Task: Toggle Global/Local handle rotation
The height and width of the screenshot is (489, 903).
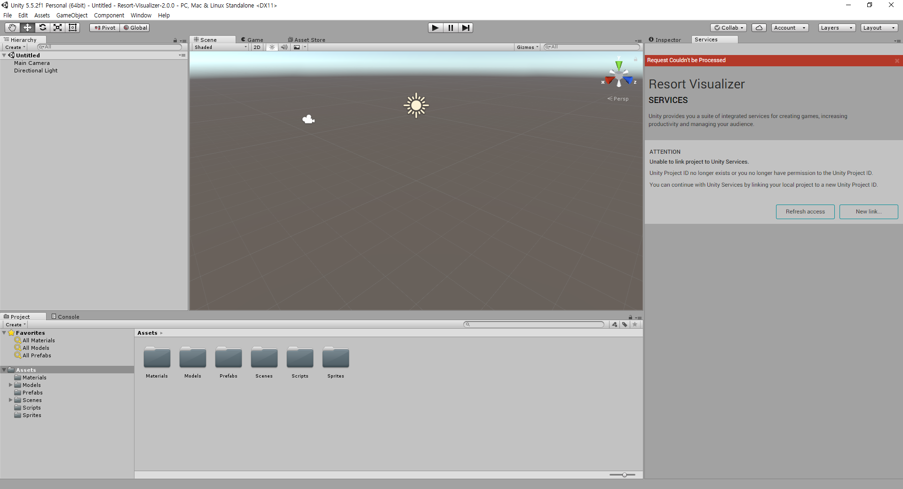Action: (x=135, y=28)
